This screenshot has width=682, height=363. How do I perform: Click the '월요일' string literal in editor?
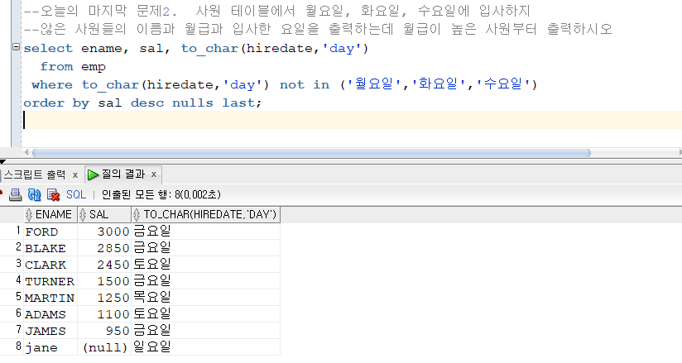point(374,84)
